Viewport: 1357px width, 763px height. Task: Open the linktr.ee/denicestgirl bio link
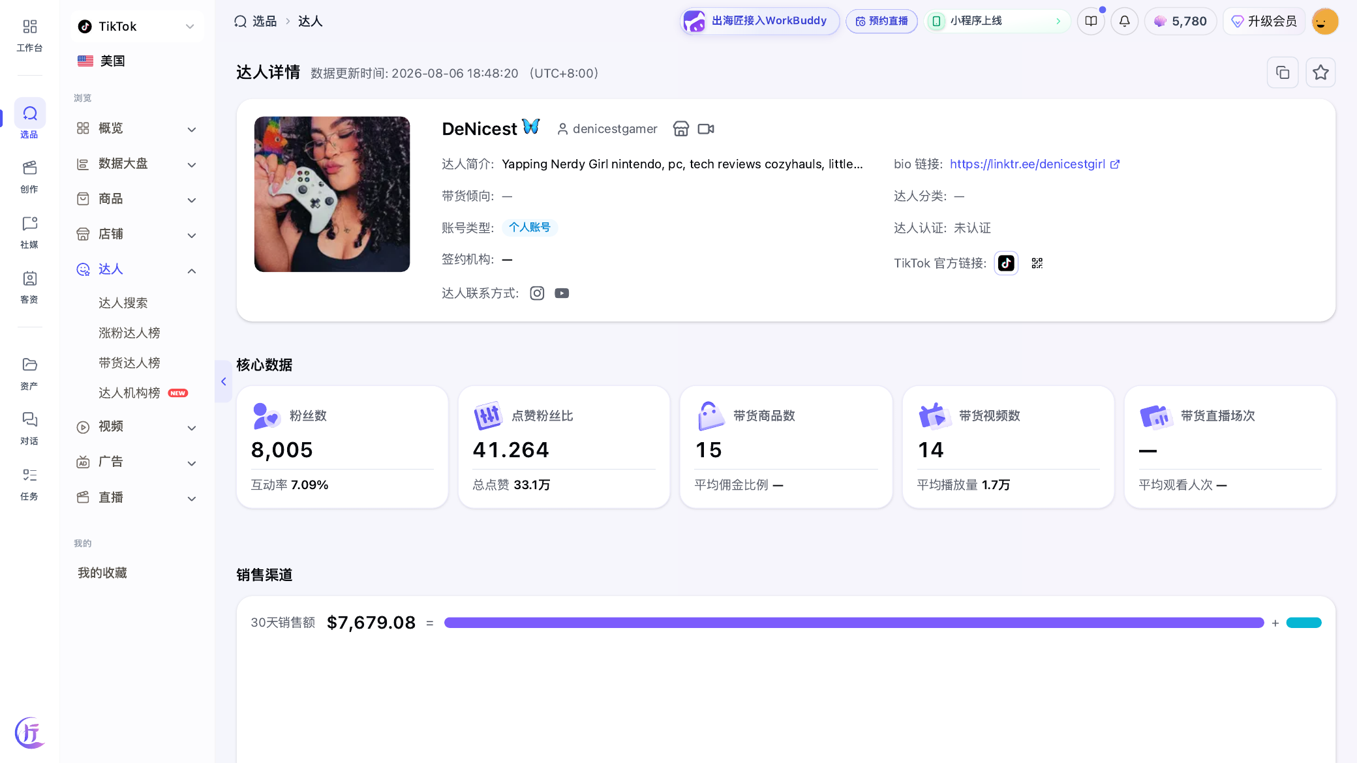click(x=1035, y=164)
